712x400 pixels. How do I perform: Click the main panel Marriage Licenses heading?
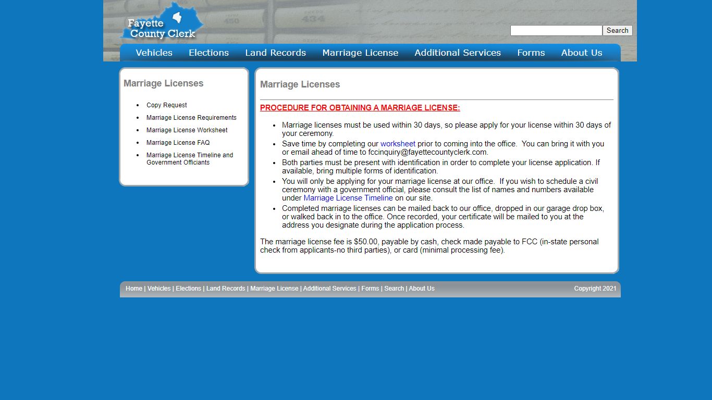pos(300,84)
